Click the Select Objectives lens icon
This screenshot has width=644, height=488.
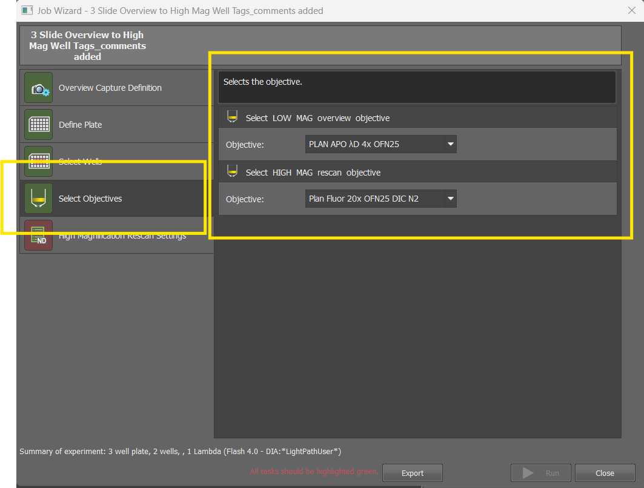(39, 199)
